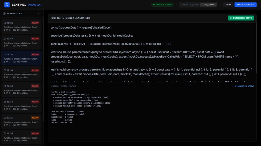The image size is (261, 146).
Task: Click the green dot in GPT-5.5 Active badge
Action: [x=154, y=5]
